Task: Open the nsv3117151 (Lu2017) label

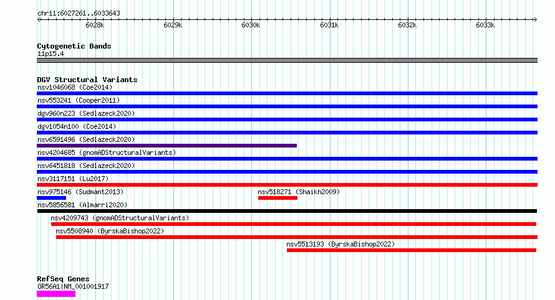Action: point(73,179)
